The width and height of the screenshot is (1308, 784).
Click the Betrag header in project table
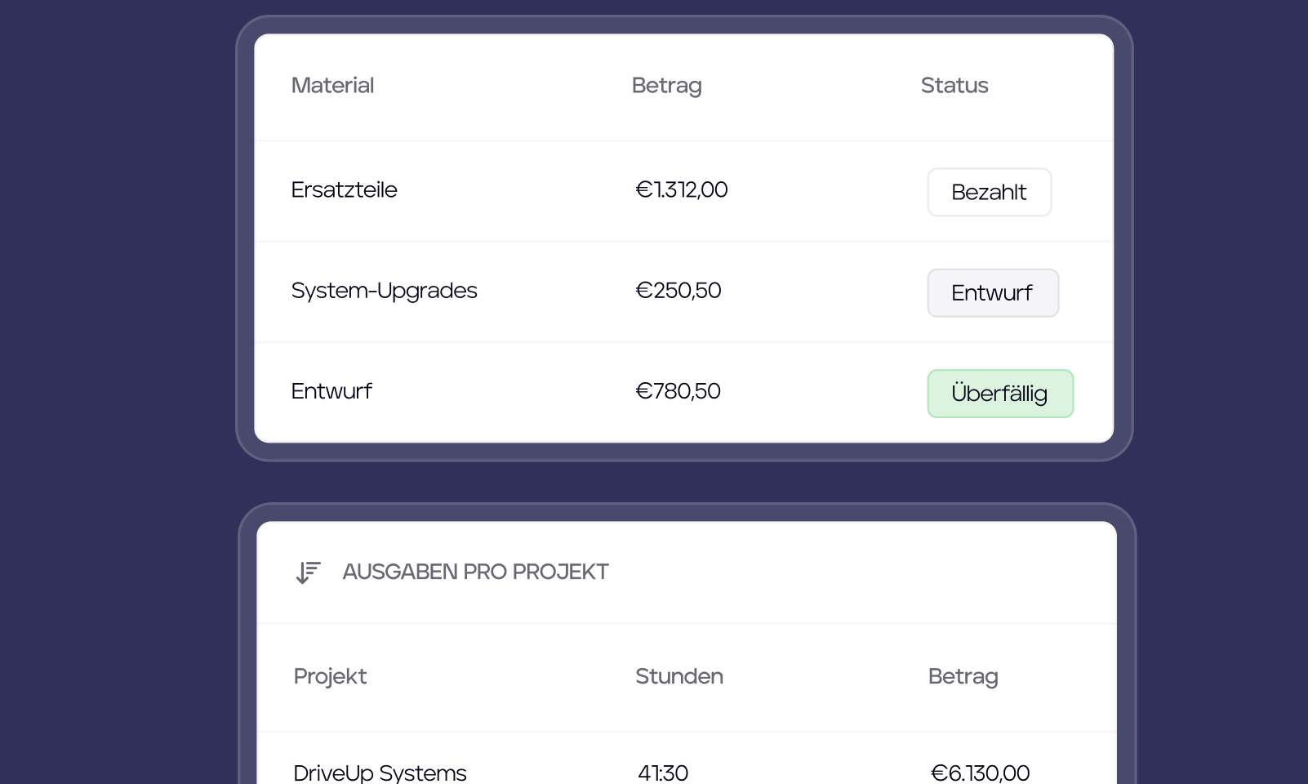(963, 677)
